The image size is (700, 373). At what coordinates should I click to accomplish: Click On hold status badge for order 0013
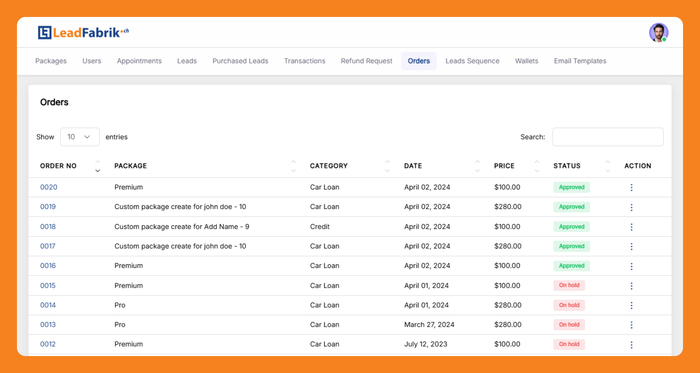point(569,325)
